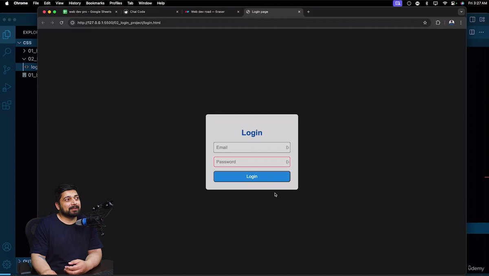Open the Extensions view in VS Code
Screen dimensions: 489x276
click(x=7, y=105)
